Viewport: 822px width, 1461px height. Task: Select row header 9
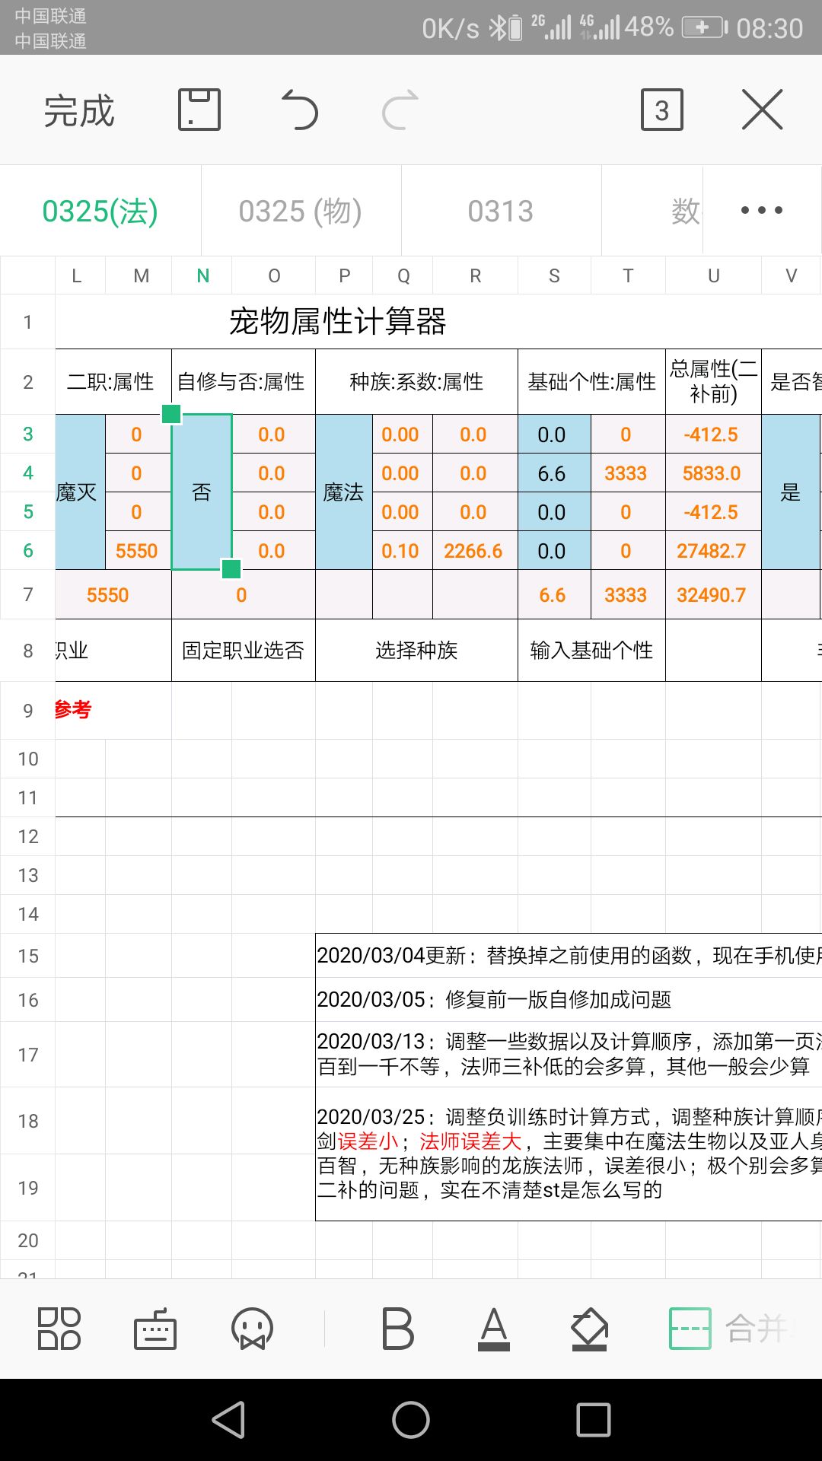(x=27, y=710)
